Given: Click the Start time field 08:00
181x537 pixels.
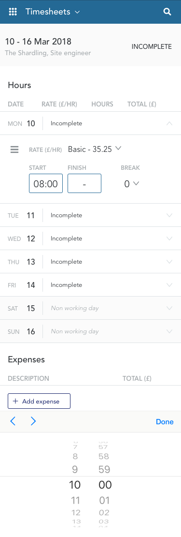Looking at the screenshot, I should pyautogui.click(x=46, y=183).
